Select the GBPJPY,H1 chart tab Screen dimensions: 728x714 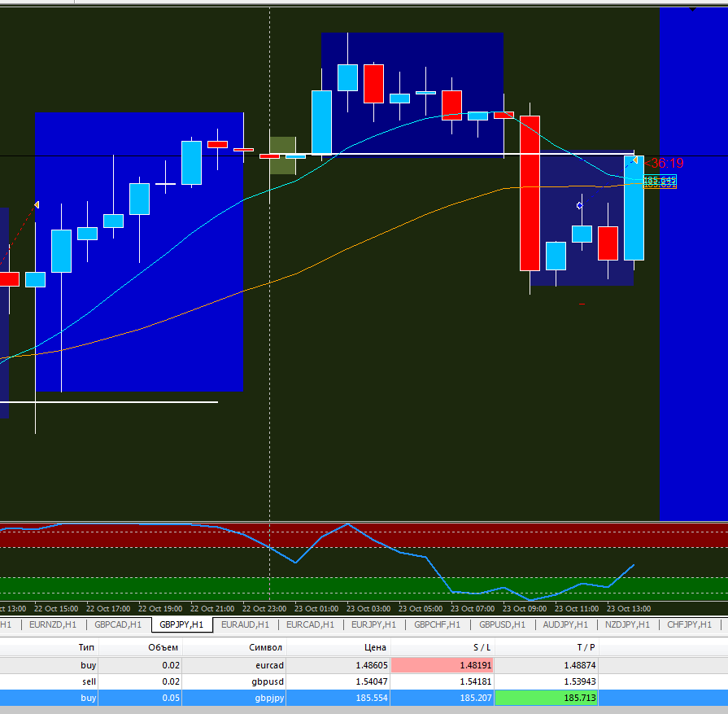tap(181, 624)
